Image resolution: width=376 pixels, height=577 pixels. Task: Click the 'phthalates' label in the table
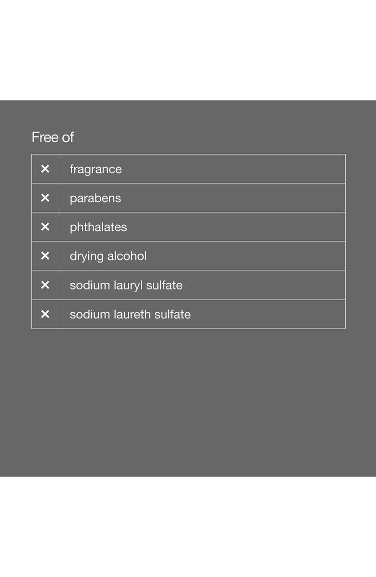[98, 227]
